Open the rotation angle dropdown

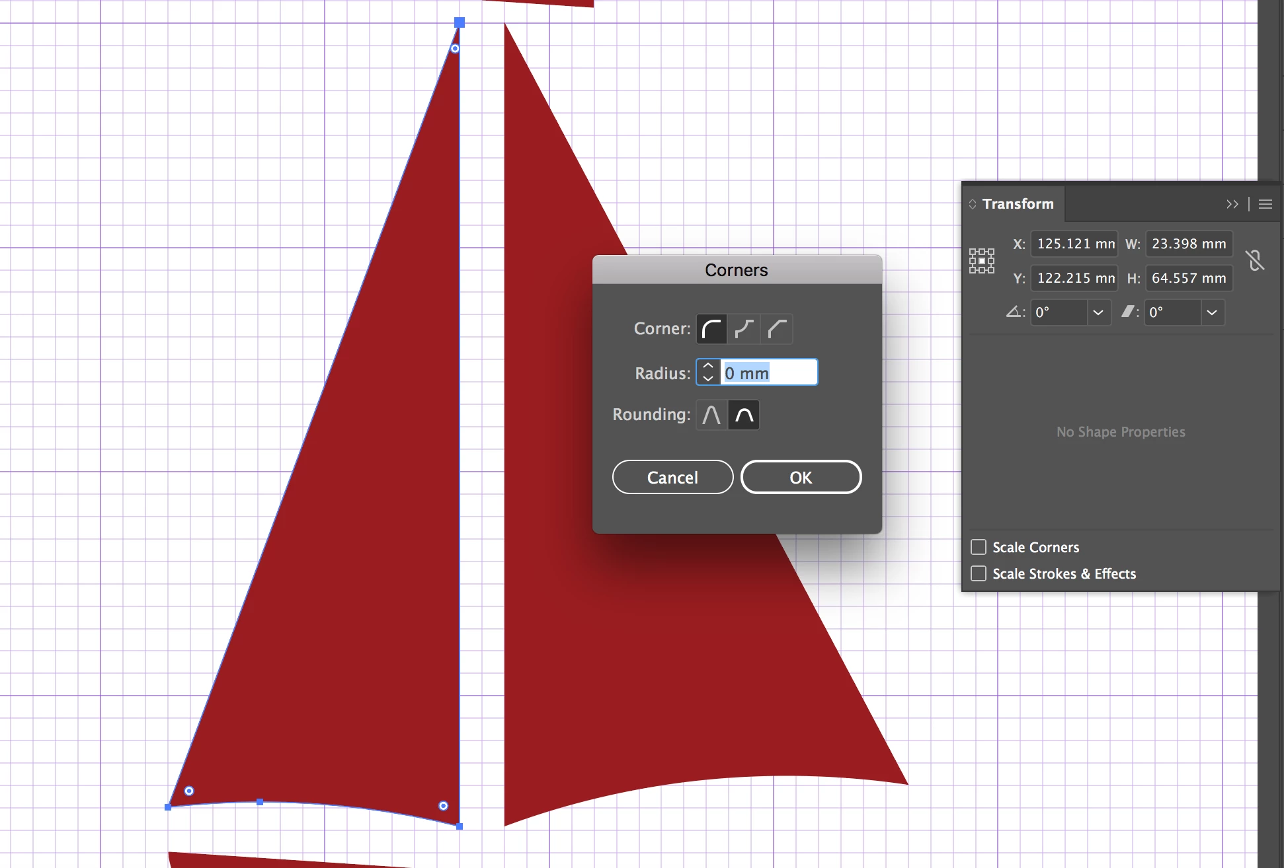[x=1098, y=312]
